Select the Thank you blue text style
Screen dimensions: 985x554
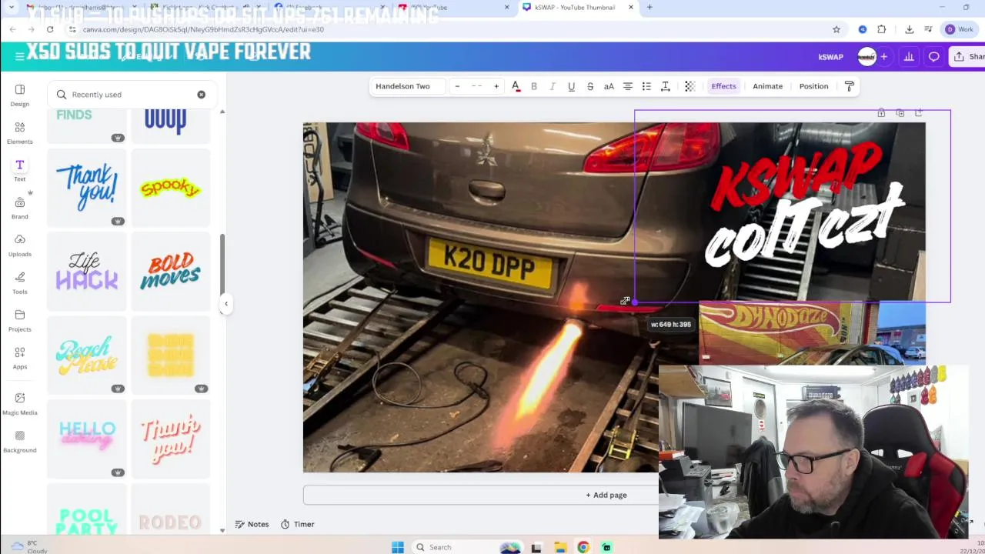[x=87, y=189]
